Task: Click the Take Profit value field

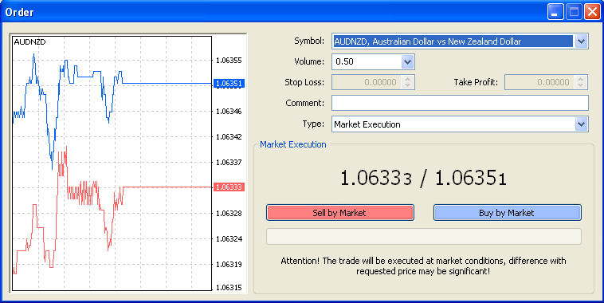Action: [x=539, y=82]
